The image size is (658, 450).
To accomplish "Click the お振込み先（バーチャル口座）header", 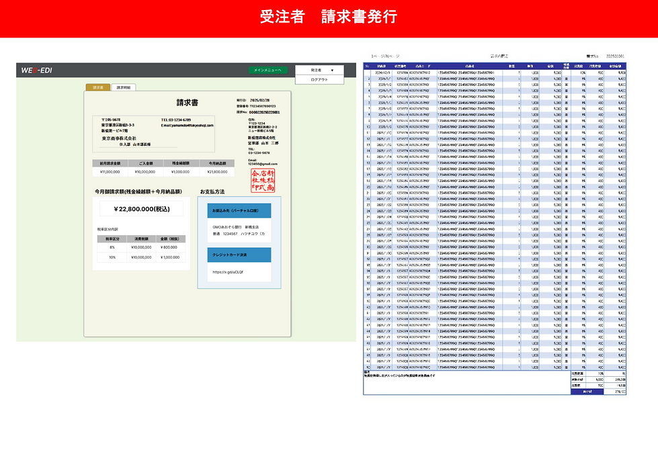I will coord(239,210).
